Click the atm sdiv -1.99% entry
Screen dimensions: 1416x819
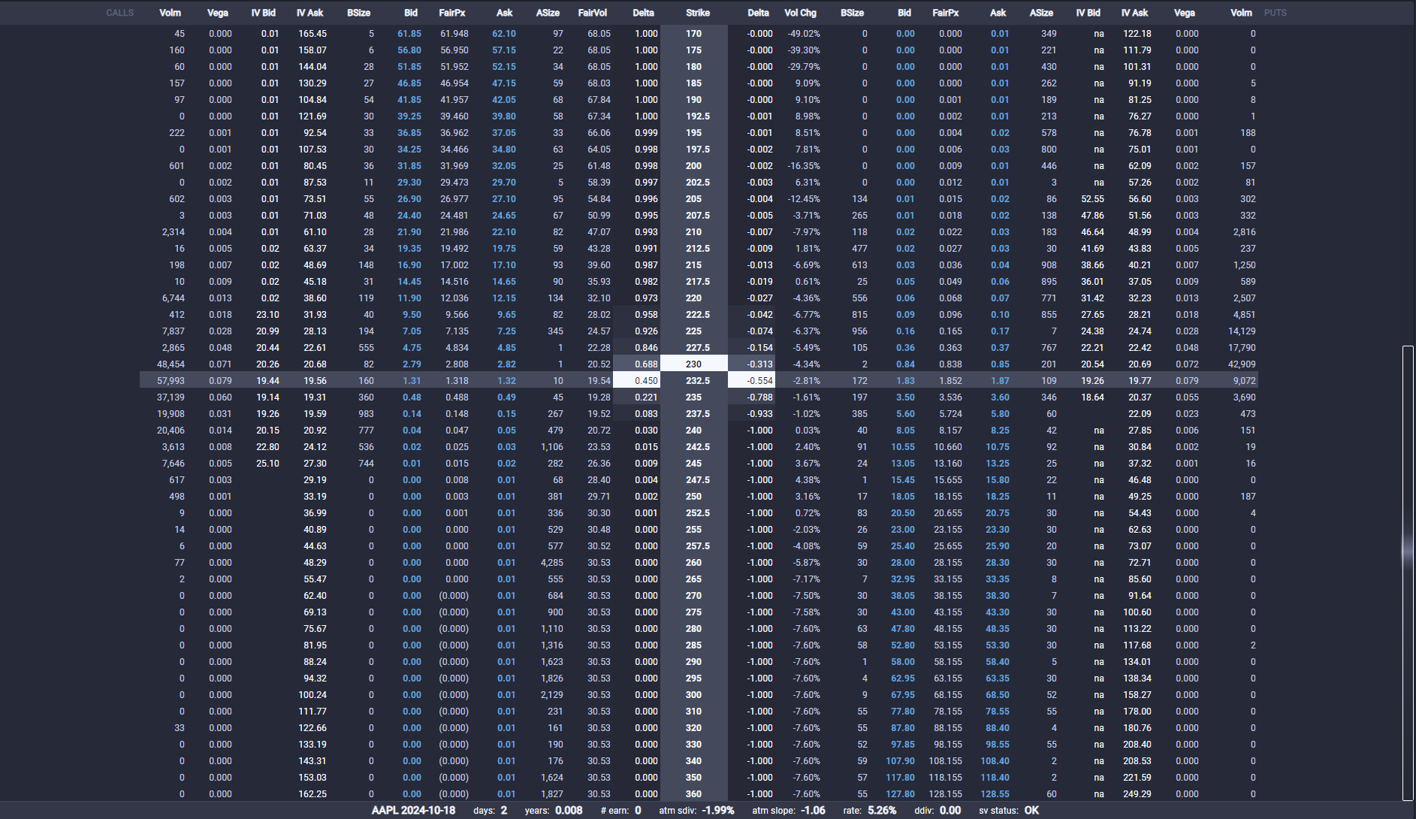(x=696, y=811)
